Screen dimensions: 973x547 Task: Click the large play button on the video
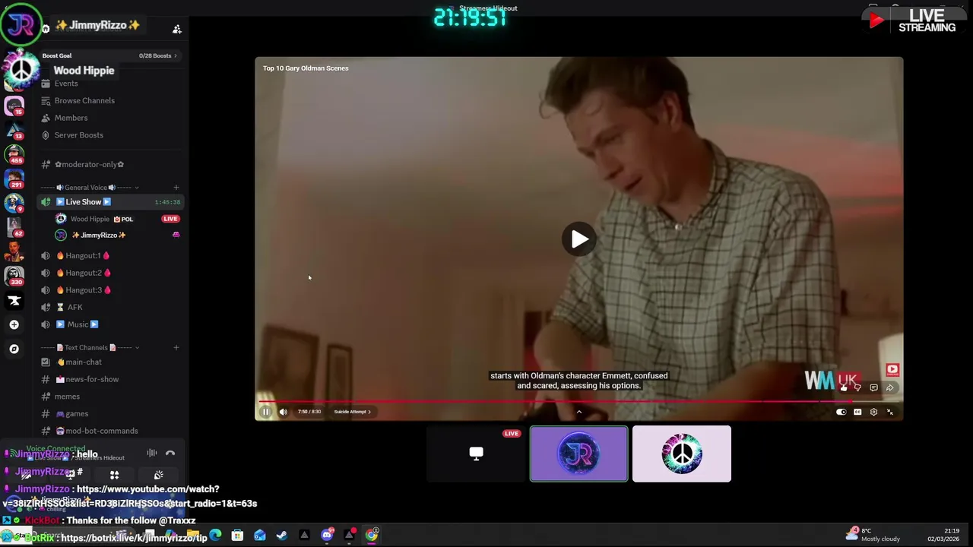tap(579, 239)
